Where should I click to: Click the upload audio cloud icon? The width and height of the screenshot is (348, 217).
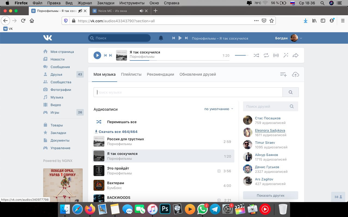tap(296, 74)
